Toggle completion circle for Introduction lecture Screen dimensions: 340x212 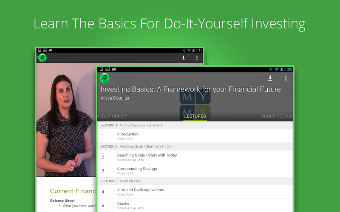(112, 136)
